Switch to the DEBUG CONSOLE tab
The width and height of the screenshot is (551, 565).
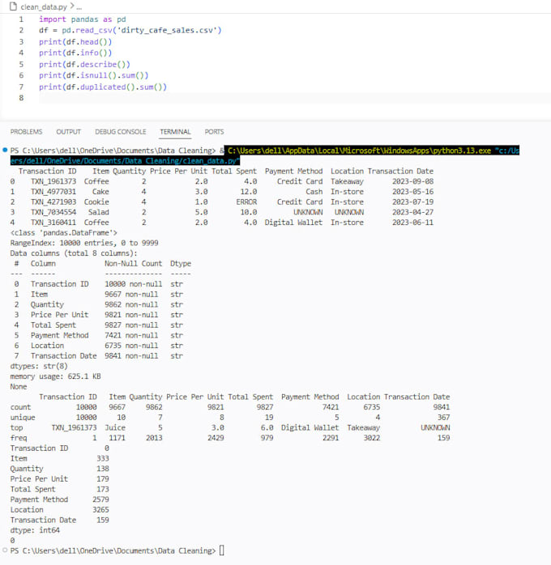pos(121,132)
